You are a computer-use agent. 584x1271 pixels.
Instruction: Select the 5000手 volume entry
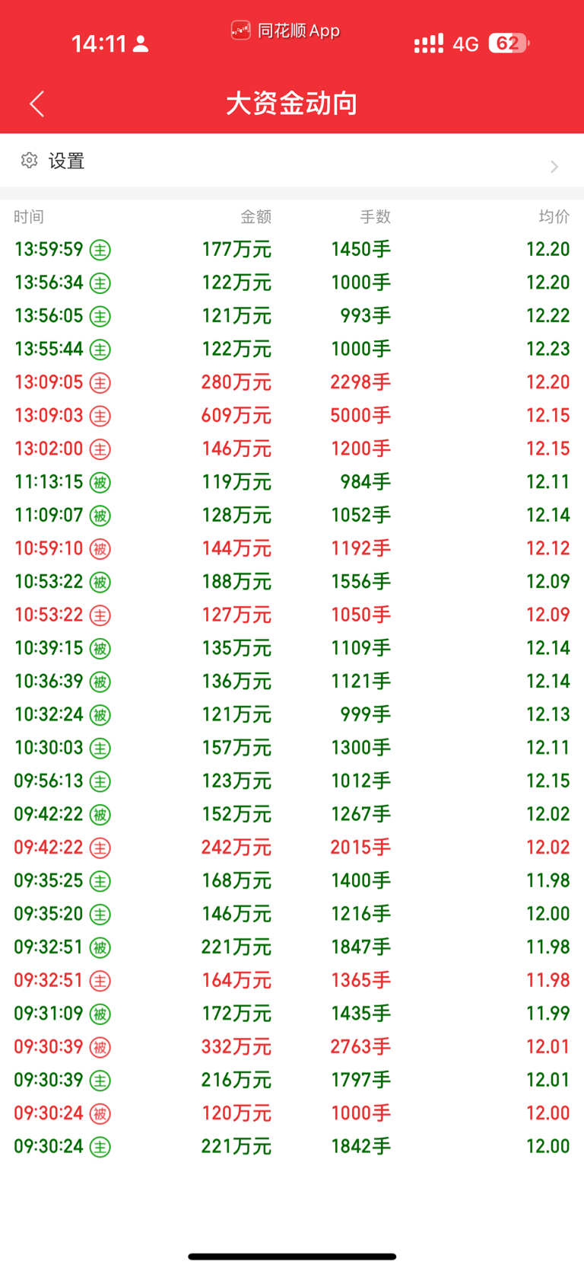[360, 416]
